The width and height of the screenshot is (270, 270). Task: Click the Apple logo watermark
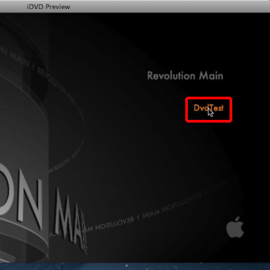(235, 227)
